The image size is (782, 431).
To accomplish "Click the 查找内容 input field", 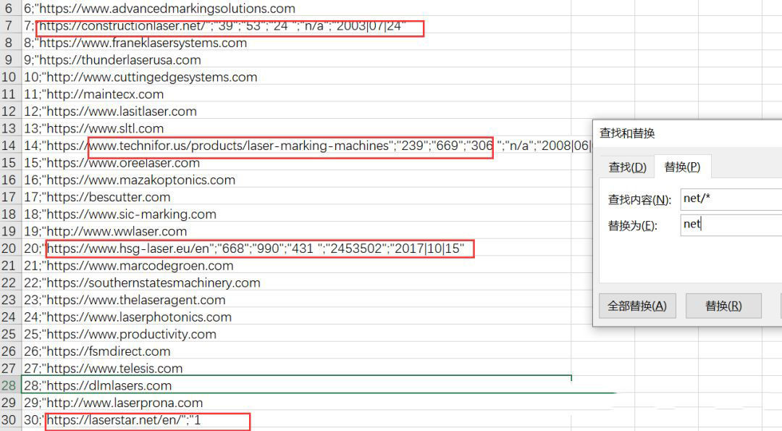I will click(x=731, y=199).
